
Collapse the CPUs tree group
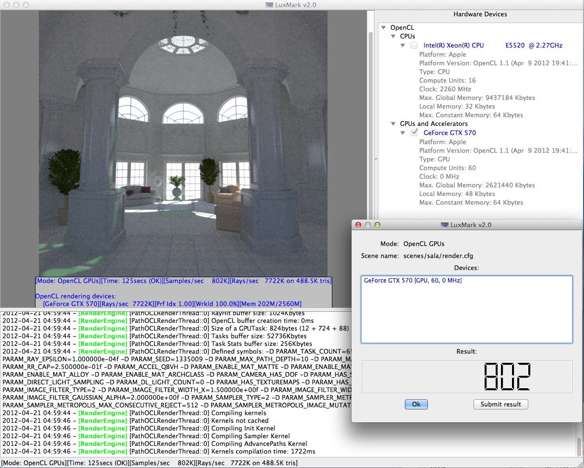tap(393, 37)
